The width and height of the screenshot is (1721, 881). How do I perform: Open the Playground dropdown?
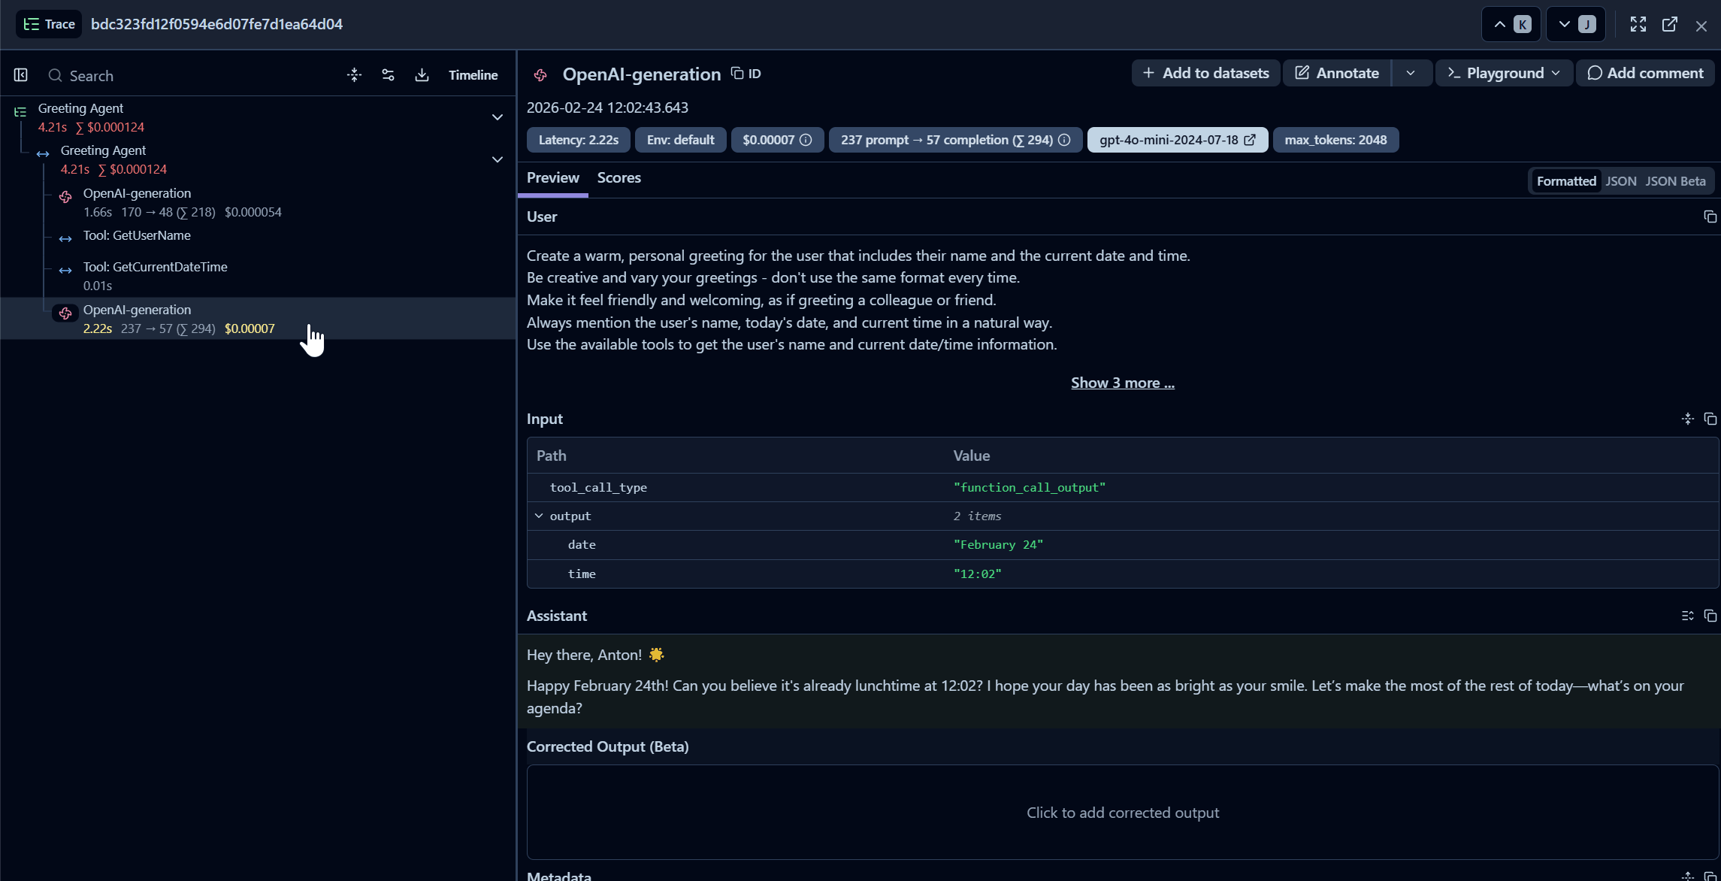click(1504, 74)
